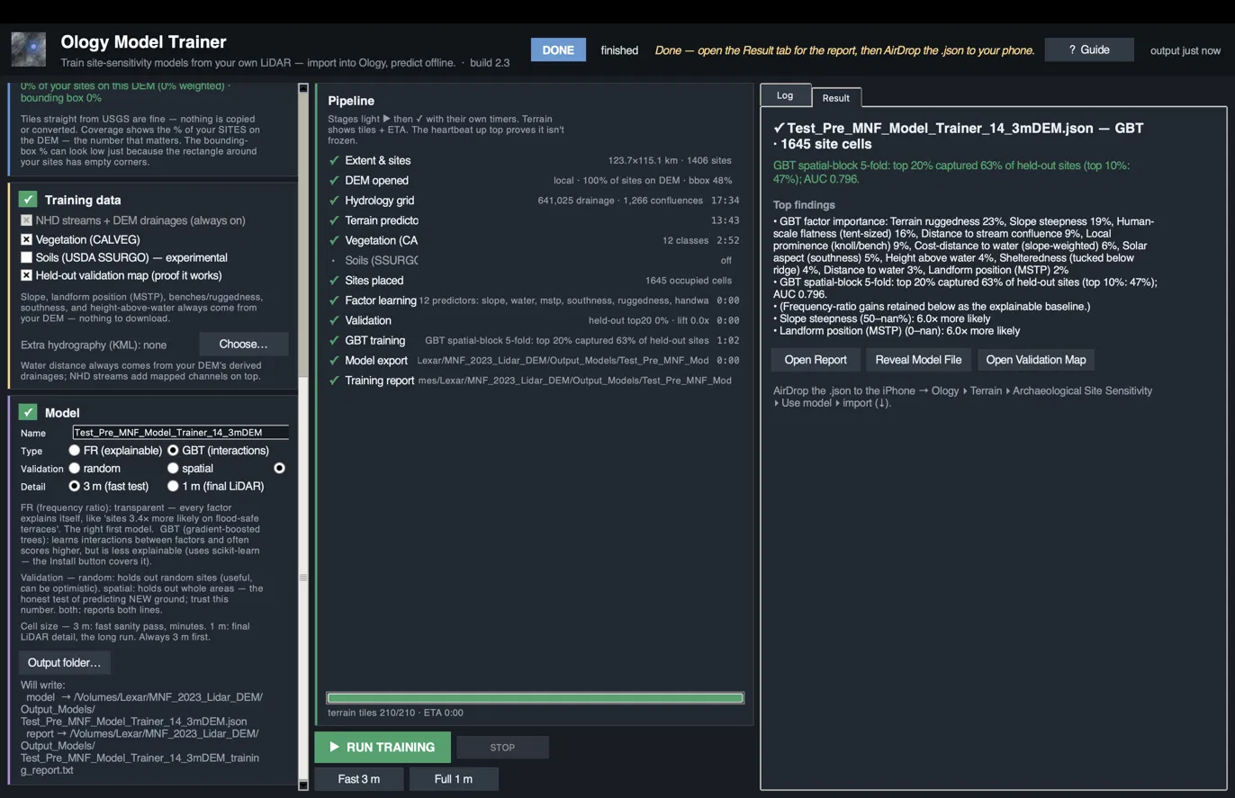This screenshot has height=798, width=1235.
Task: Select GBT (interactions) model type
Action: coord(173,450)
